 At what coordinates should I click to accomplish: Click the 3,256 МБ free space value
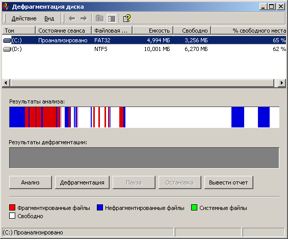tap(196, 40)
